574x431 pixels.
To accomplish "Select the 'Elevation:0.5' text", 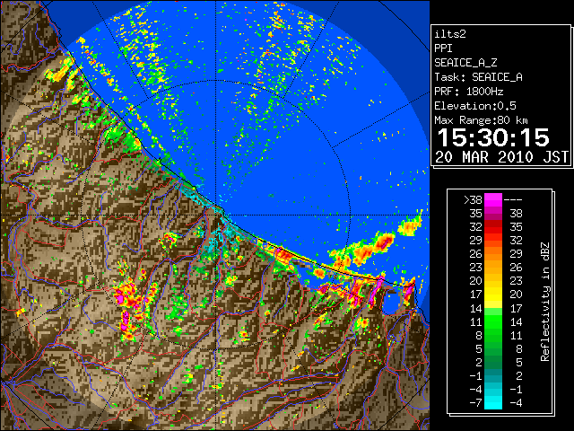I will (475, 106).
